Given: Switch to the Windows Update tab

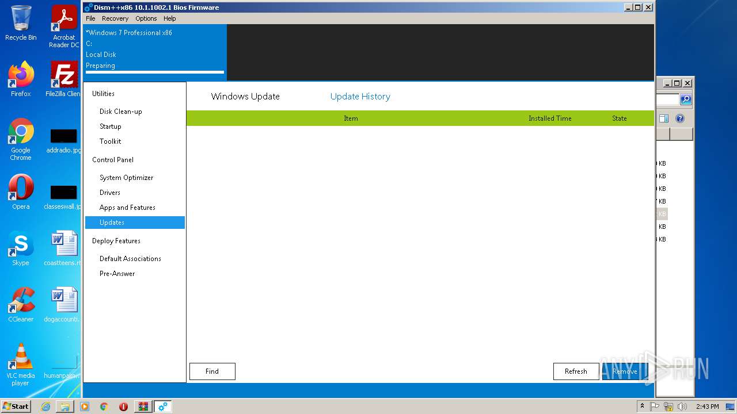Looking at the screenshot, I should point(245,97).
